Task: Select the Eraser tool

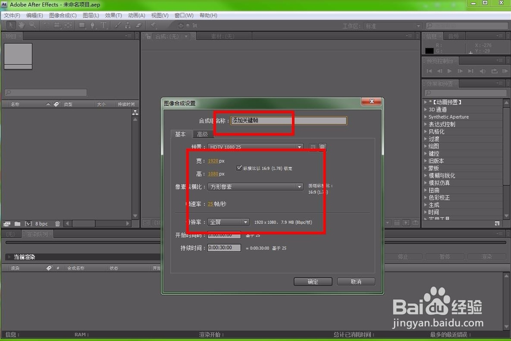Action: tap(139, 25)
